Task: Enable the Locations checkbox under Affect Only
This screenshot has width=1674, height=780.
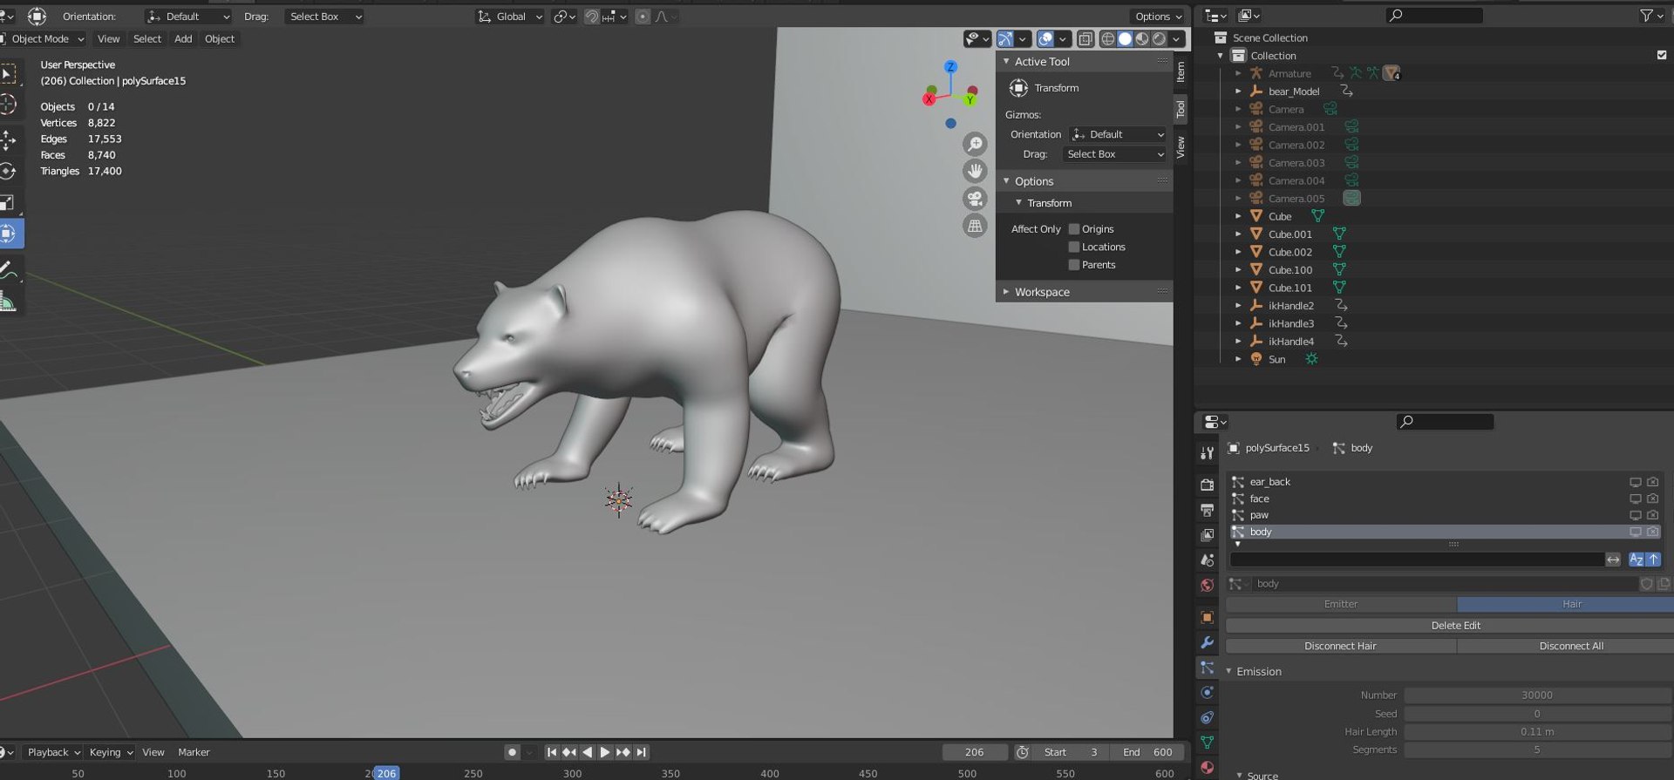Action: click(1074, 248)
